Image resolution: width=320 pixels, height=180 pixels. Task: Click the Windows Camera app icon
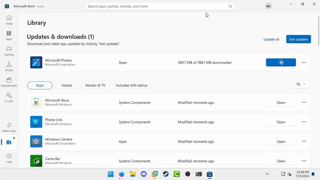click(x=36, y=141)
